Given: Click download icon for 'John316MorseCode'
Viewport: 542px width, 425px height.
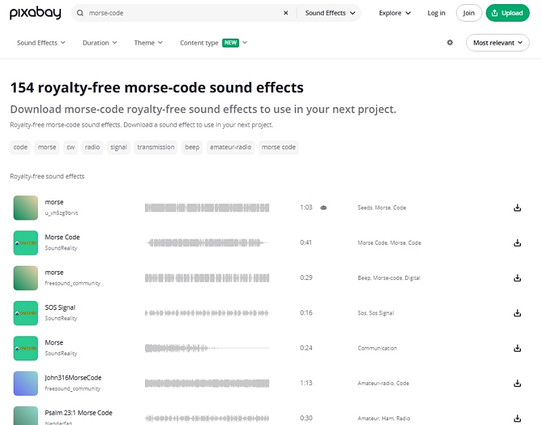Looking at the screenshot, I should pyautogui.click(x=517, y=383).
